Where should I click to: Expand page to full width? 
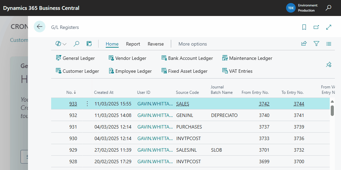click(329, 27)
